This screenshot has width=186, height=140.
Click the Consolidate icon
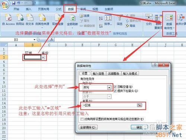coord(181,17)
